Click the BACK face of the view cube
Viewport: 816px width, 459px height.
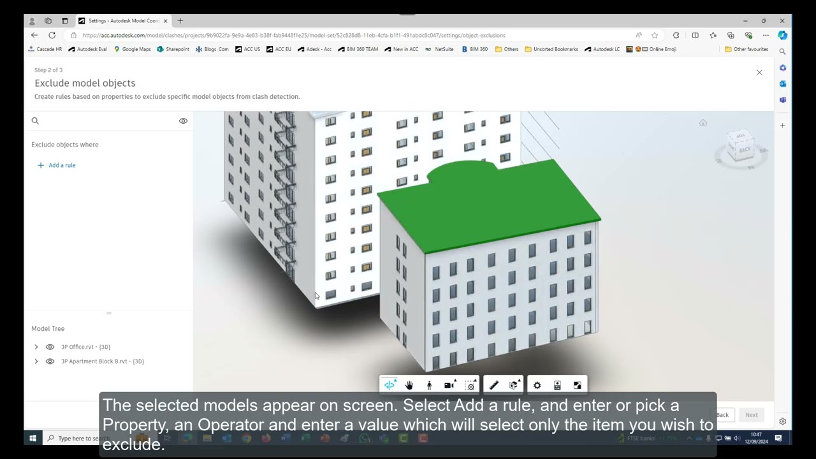point(744,149)
